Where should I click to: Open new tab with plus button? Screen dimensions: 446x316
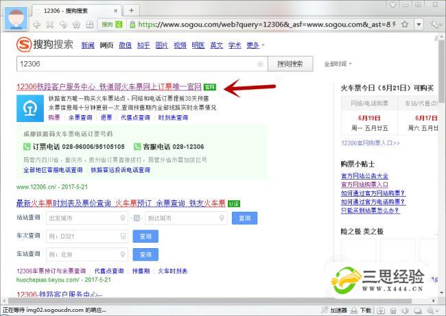[x=130, y=10]
